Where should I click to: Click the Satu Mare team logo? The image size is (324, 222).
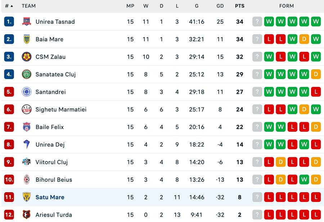pyautogui.click(x=26, y=197)
